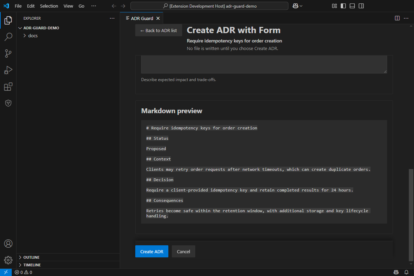
Task: Open Explorer Views and More Actions ellipsis
Action: [x=112, y=18]
